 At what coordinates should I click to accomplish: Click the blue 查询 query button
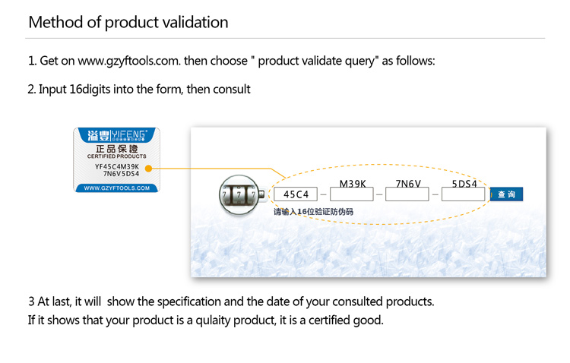[506, 194]
